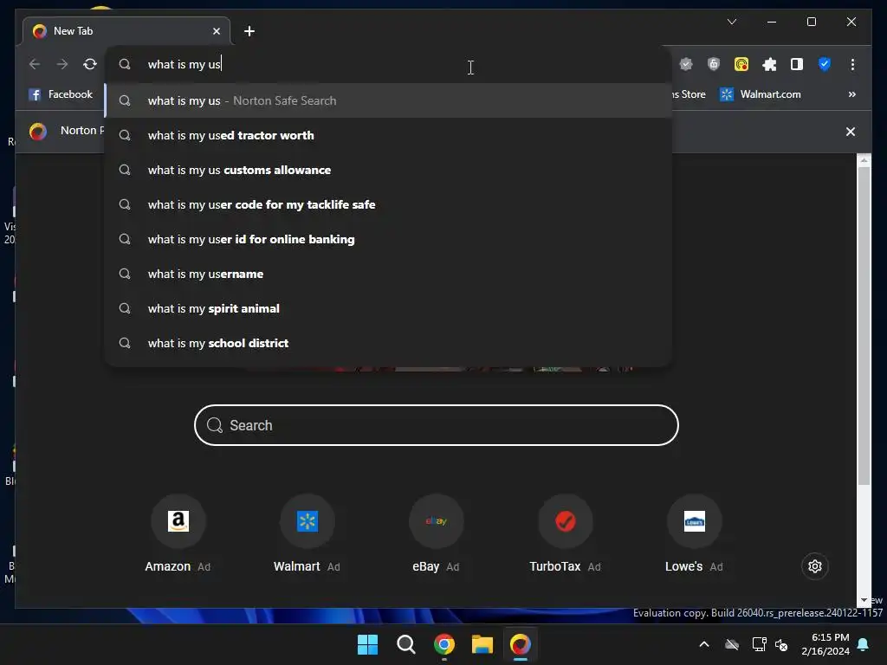Open File Explorer from the taskbar

[x=482, y=644]
